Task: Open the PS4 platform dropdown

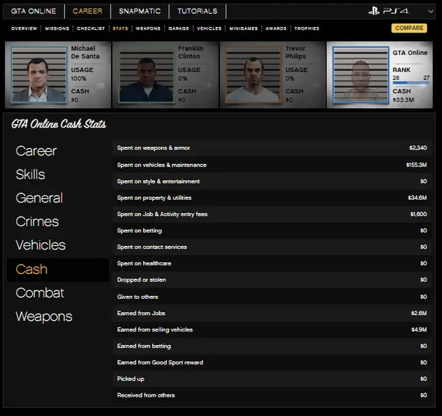Action: (430, 11)
